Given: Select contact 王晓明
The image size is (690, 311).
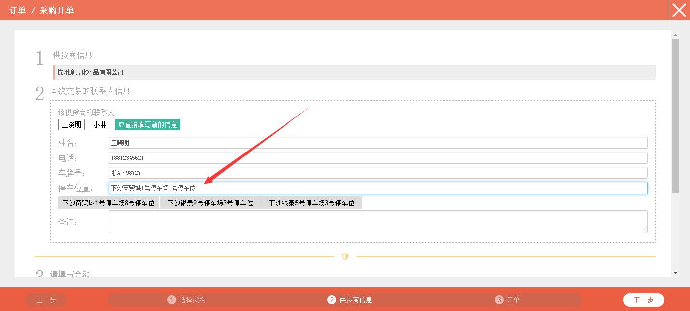Looking at the screenshot, I should click(x=71, y=125).
